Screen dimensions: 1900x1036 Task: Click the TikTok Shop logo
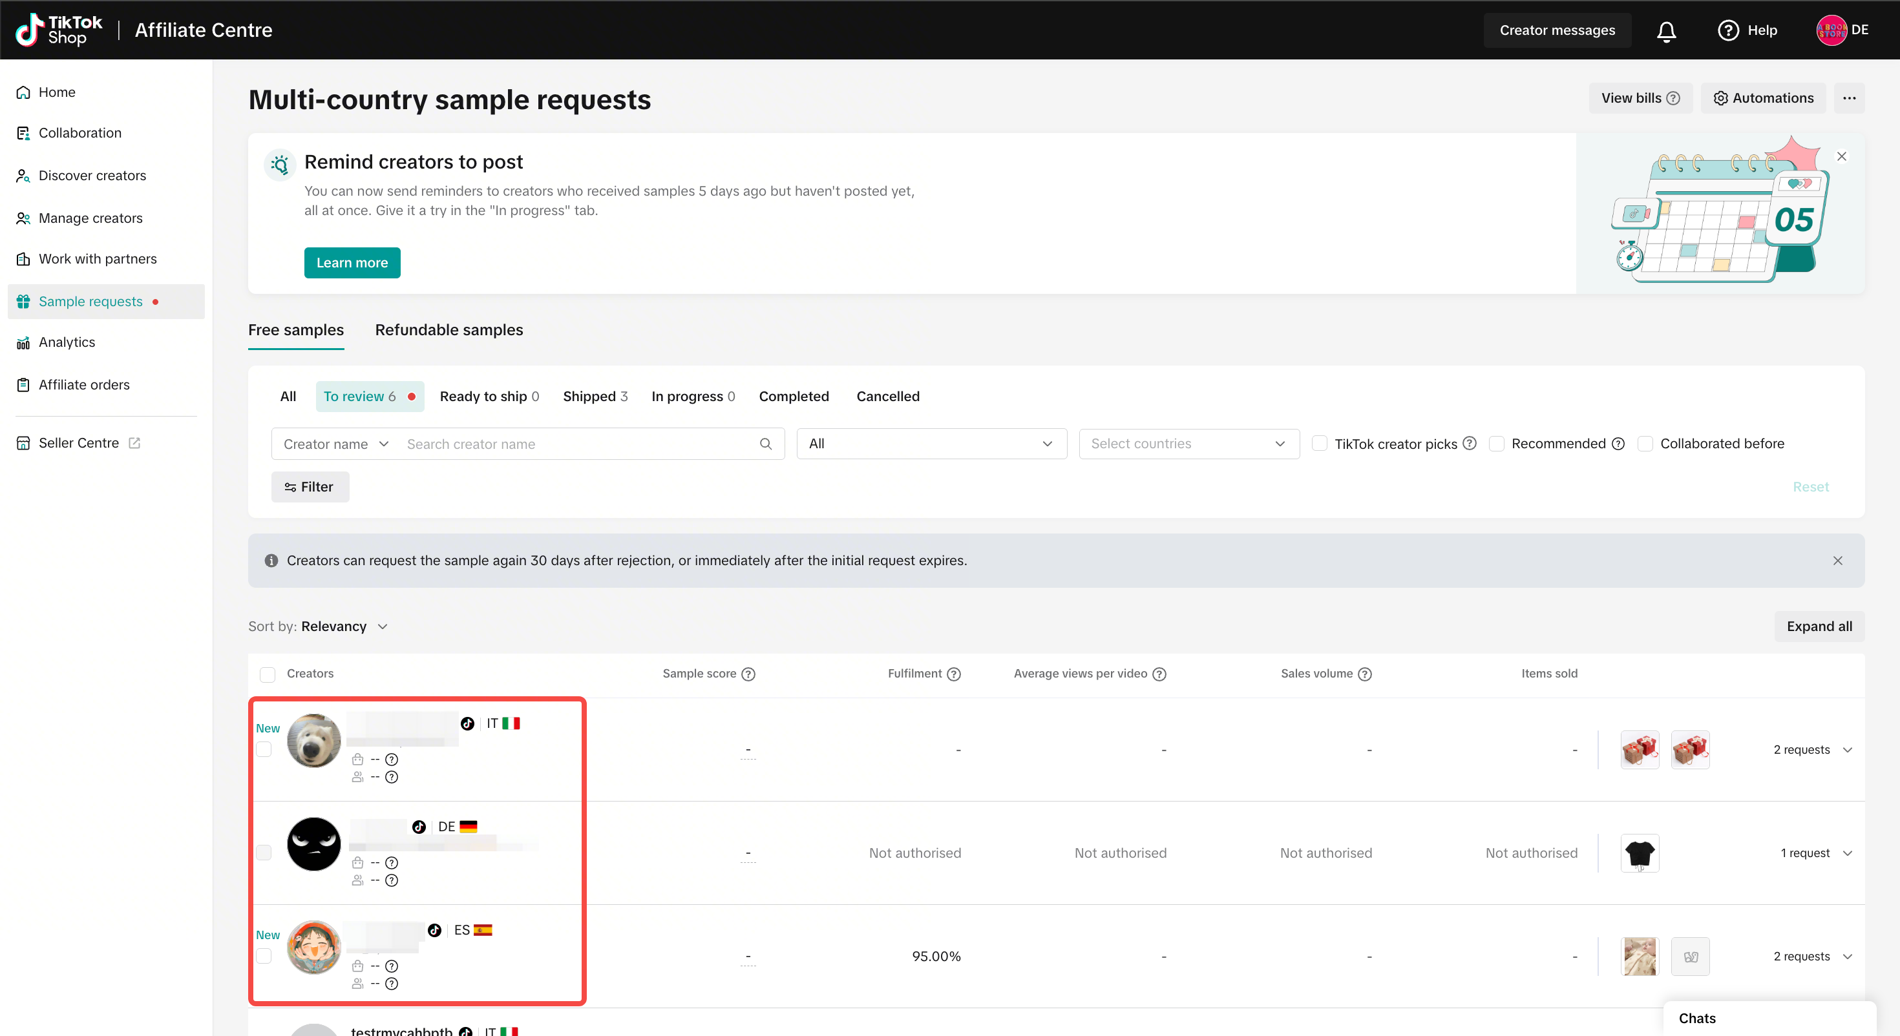click(x=59, y=30)
